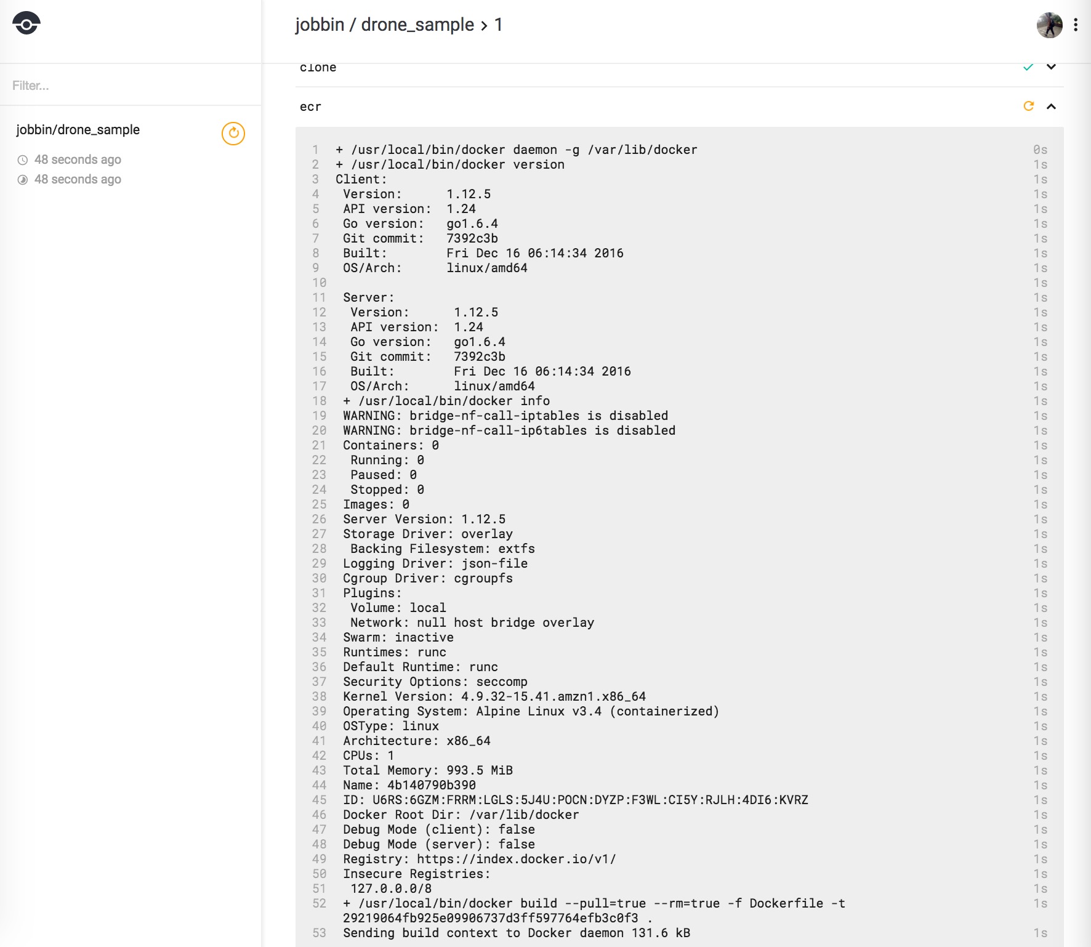Click the duration icon beside second '48 seconds ago'
The height and width of the screenshot is (947, 1091).
point(23,180)
